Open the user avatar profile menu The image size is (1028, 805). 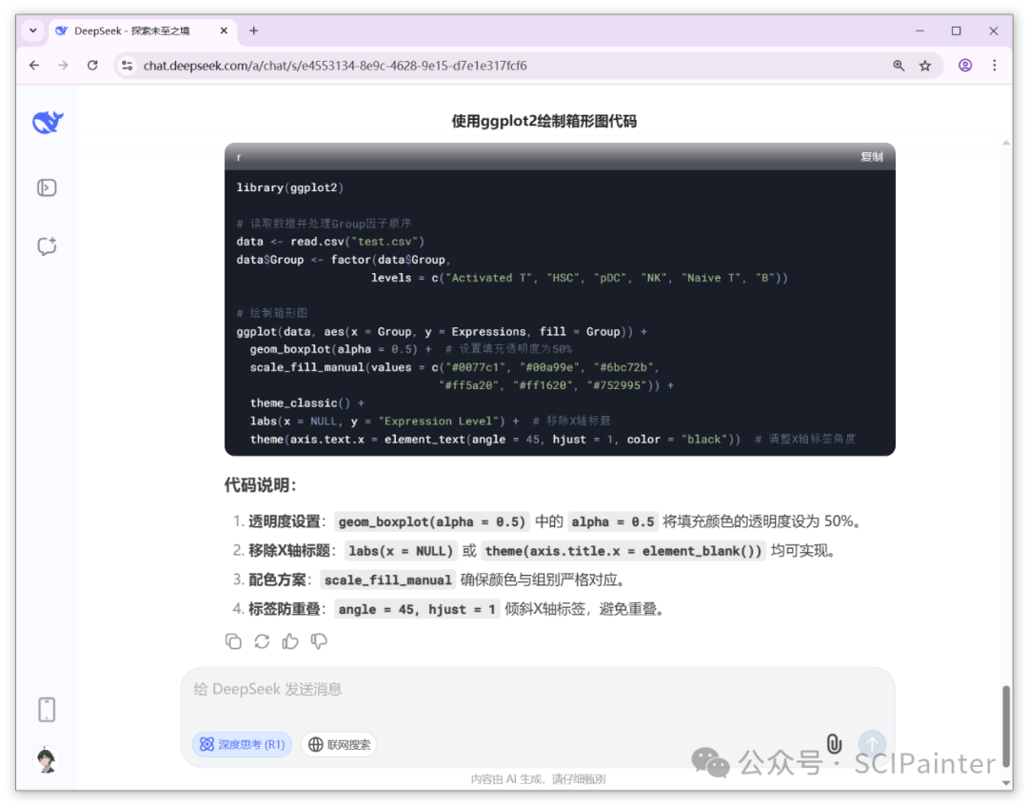point(47,759)
